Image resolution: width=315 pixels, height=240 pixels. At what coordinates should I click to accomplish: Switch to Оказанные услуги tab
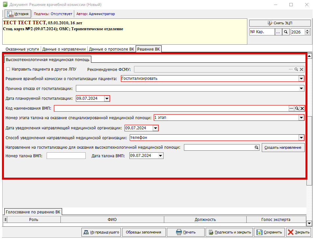coord(22,49)
